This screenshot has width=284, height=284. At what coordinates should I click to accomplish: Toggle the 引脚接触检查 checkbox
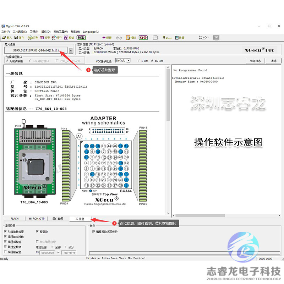coord(5,231)
